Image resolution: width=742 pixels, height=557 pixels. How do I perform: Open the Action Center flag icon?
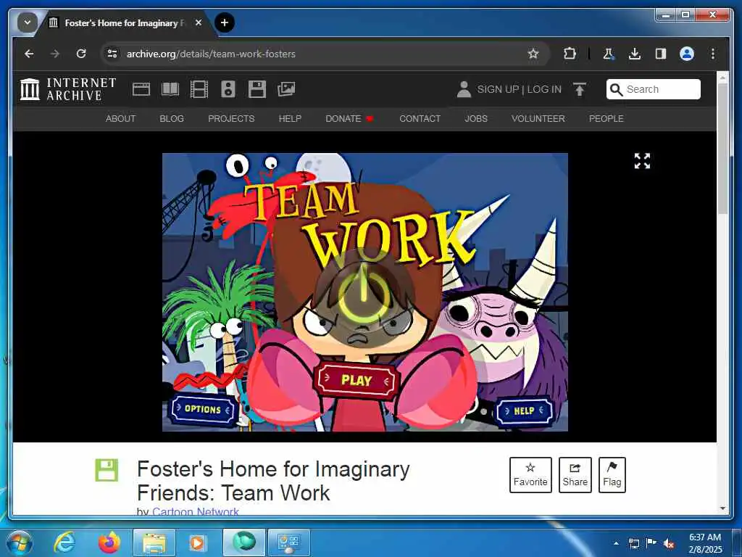[651, 543]
